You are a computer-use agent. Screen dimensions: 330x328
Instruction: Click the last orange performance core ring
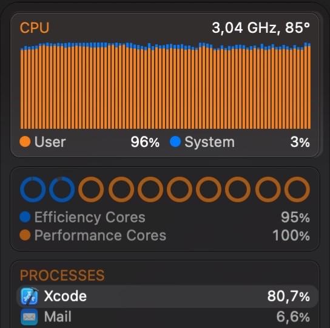click(x=297, y=190)
